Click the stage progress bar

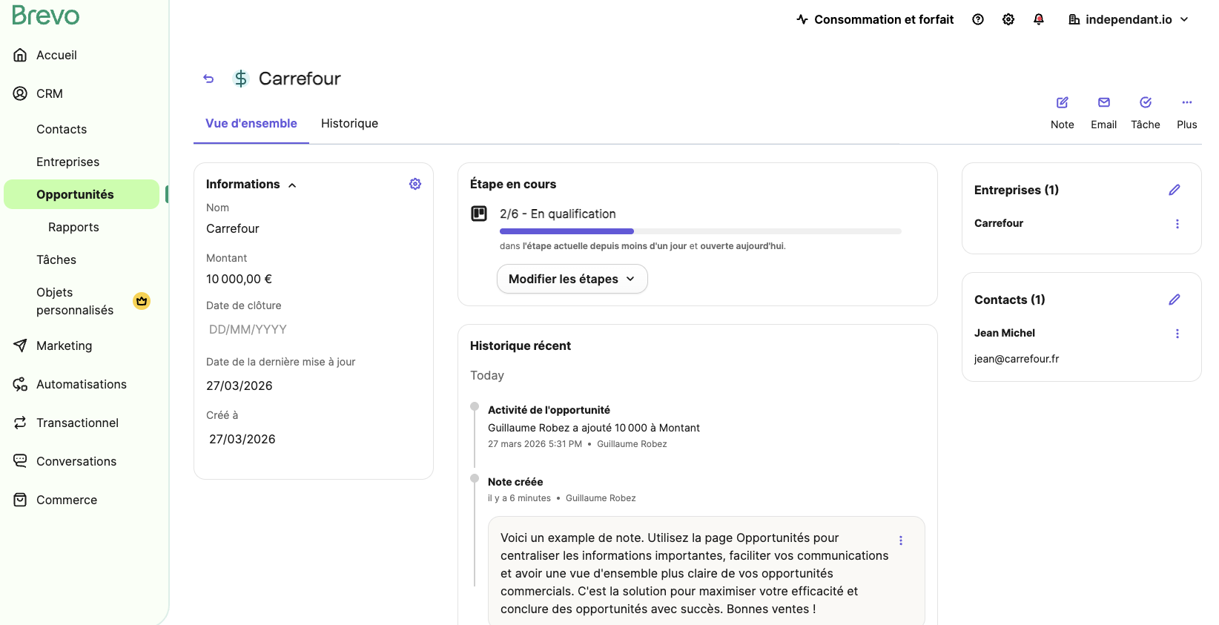(701, 231)
